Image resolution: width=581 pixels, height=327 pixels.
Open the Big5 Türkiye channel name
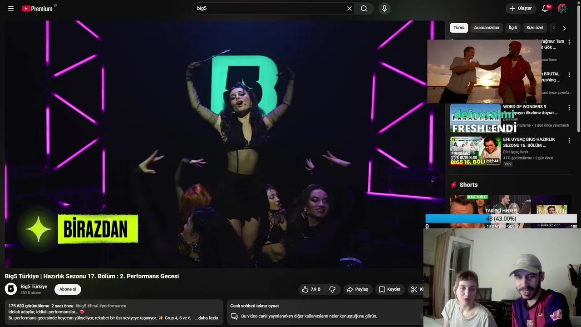tap(34, 287)
